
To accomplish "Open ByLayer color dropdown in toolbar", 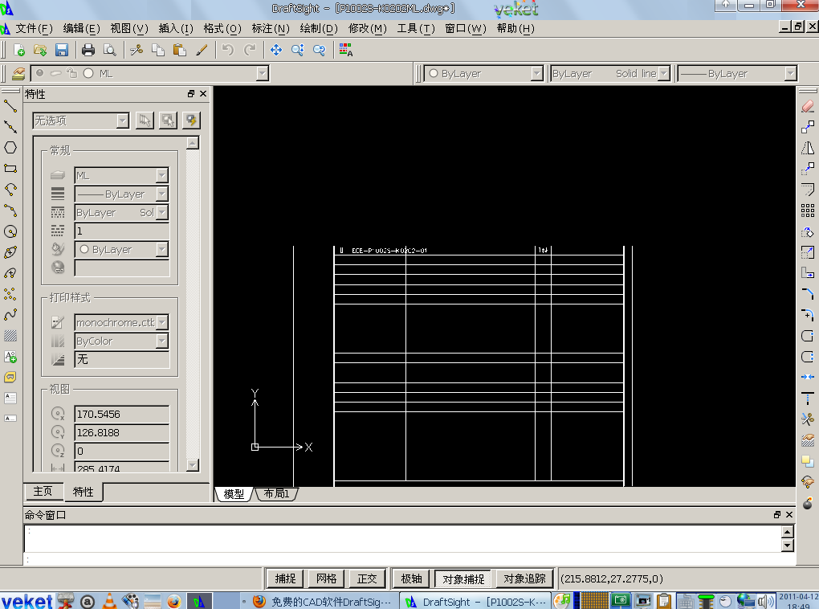I will (x=537, y=74).
